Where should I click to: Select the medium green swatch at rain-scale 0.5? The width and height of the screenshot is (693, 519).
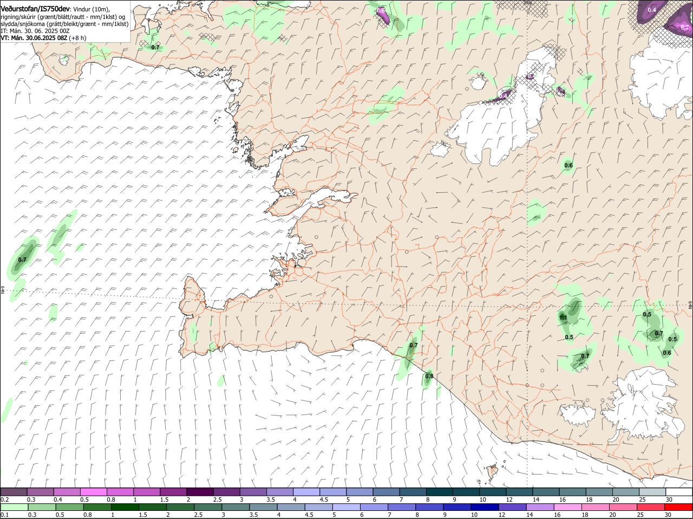click(69, 507)
